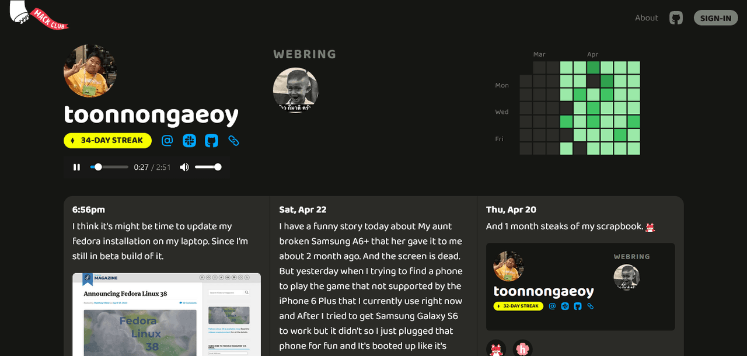Viewport: 747px width, 356px height.
Task: Open the Hack Club flag logo
Action: [39, 15]
